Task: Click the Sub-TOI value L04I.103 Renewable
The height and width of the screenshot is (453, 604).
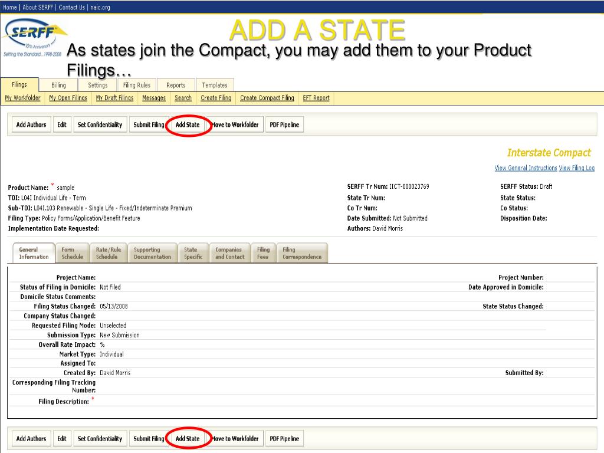Action: pos(58,208)
